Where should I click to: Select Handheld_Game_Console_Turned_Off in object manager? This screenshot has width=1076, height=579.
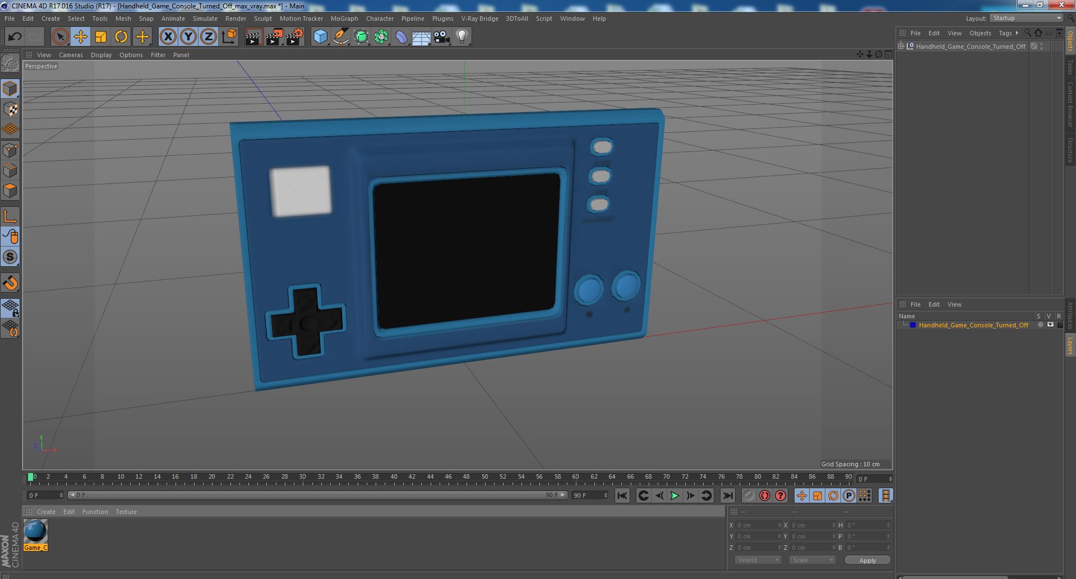(971, 47)
